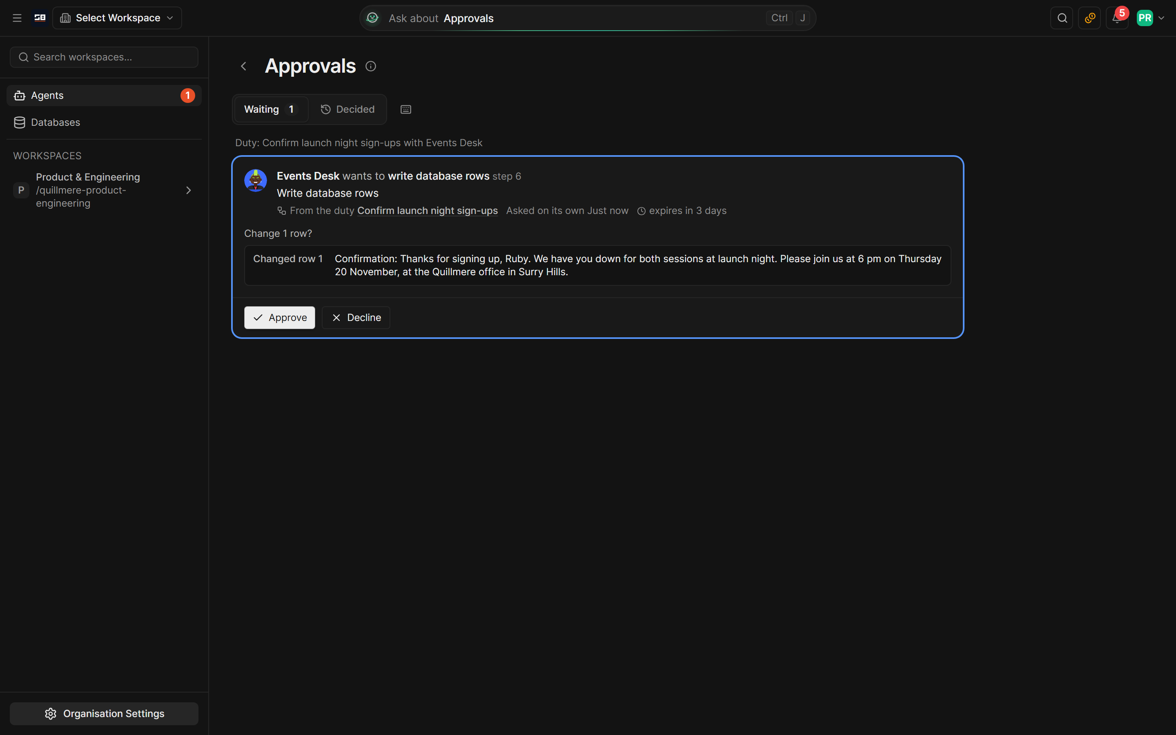Click the orange key alert icon

point(1089,18)
